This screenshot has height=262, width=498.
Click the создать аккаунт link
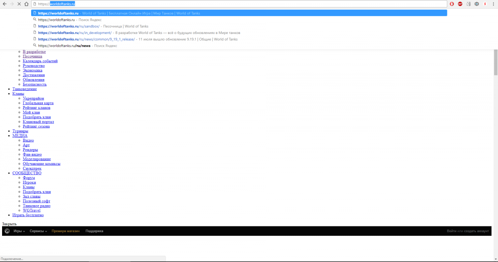tap(477, 231)
